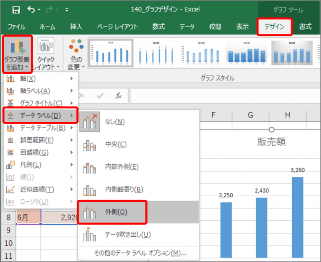The height and width of the screenshot is (262, 321).
Task: Click the chart title 販売額
Action: 272,142
